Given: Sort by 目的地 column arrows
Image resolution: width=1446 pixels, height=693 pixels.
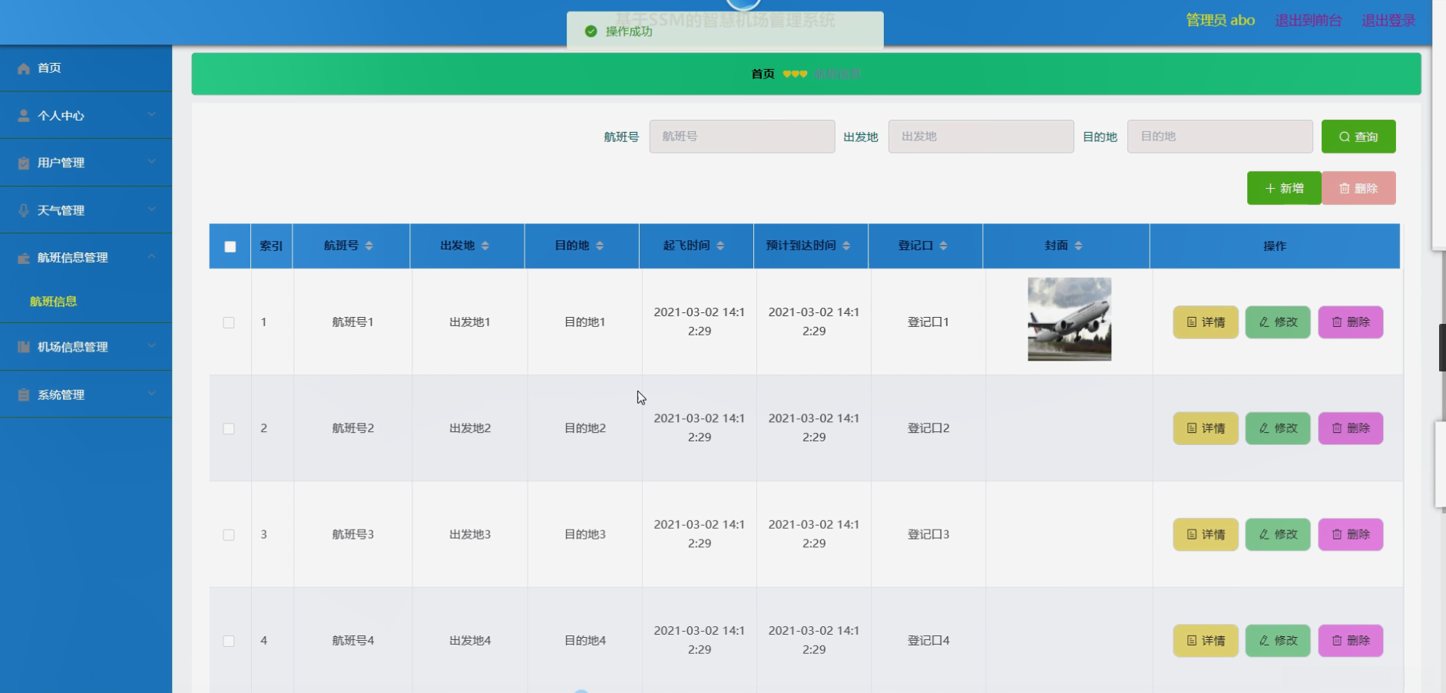Looking at the screenshot, I should pyautogui.click(x=600, y=246).
